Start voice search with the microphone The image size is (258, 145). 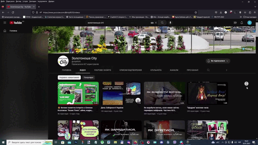coord(170,23)
